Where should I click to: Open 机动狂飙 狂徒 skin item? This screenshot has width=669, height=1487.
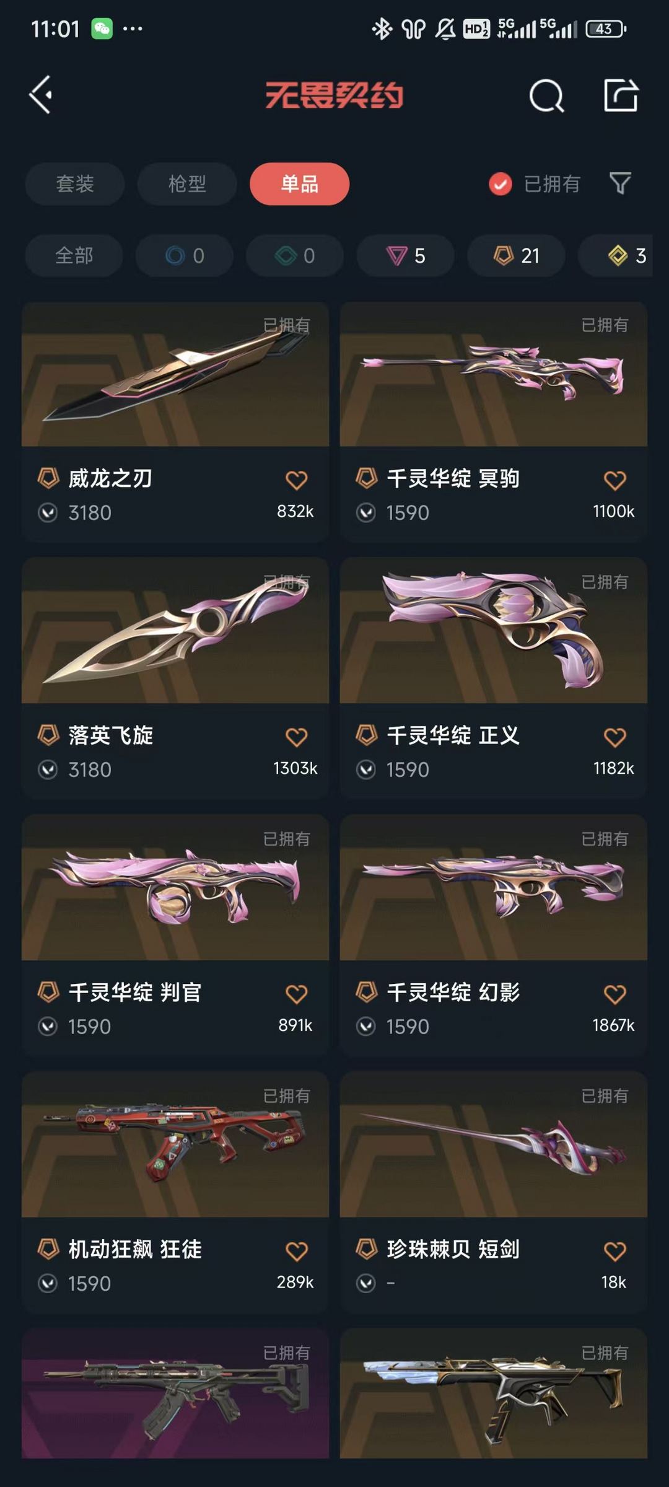pos(175,1191)
